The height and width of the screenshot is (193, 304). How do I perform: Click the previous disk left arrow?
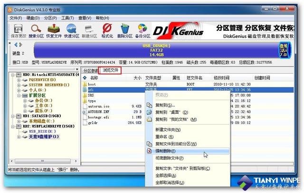(16, 45)
